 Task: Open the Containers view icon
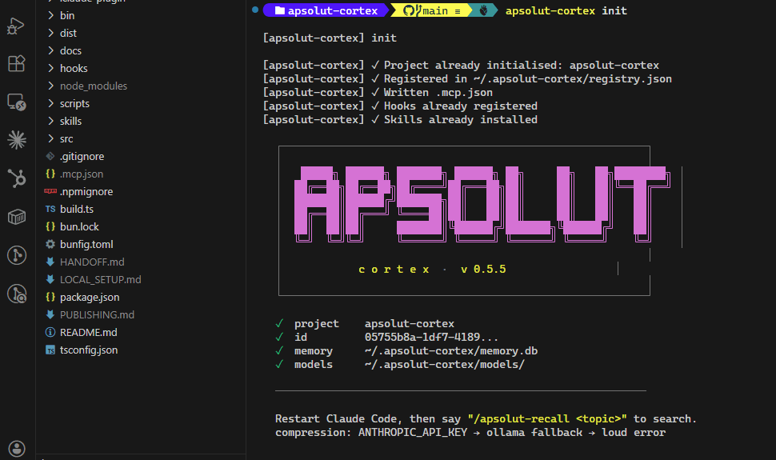17,216
